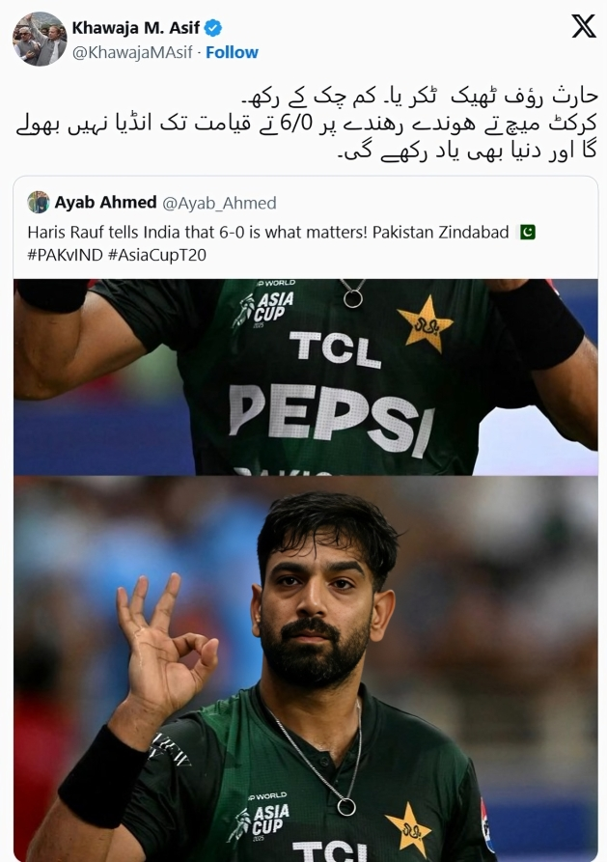Open the bottom photo showing hand gesture
The image size is (607, 862).
(x=306, y=669)
